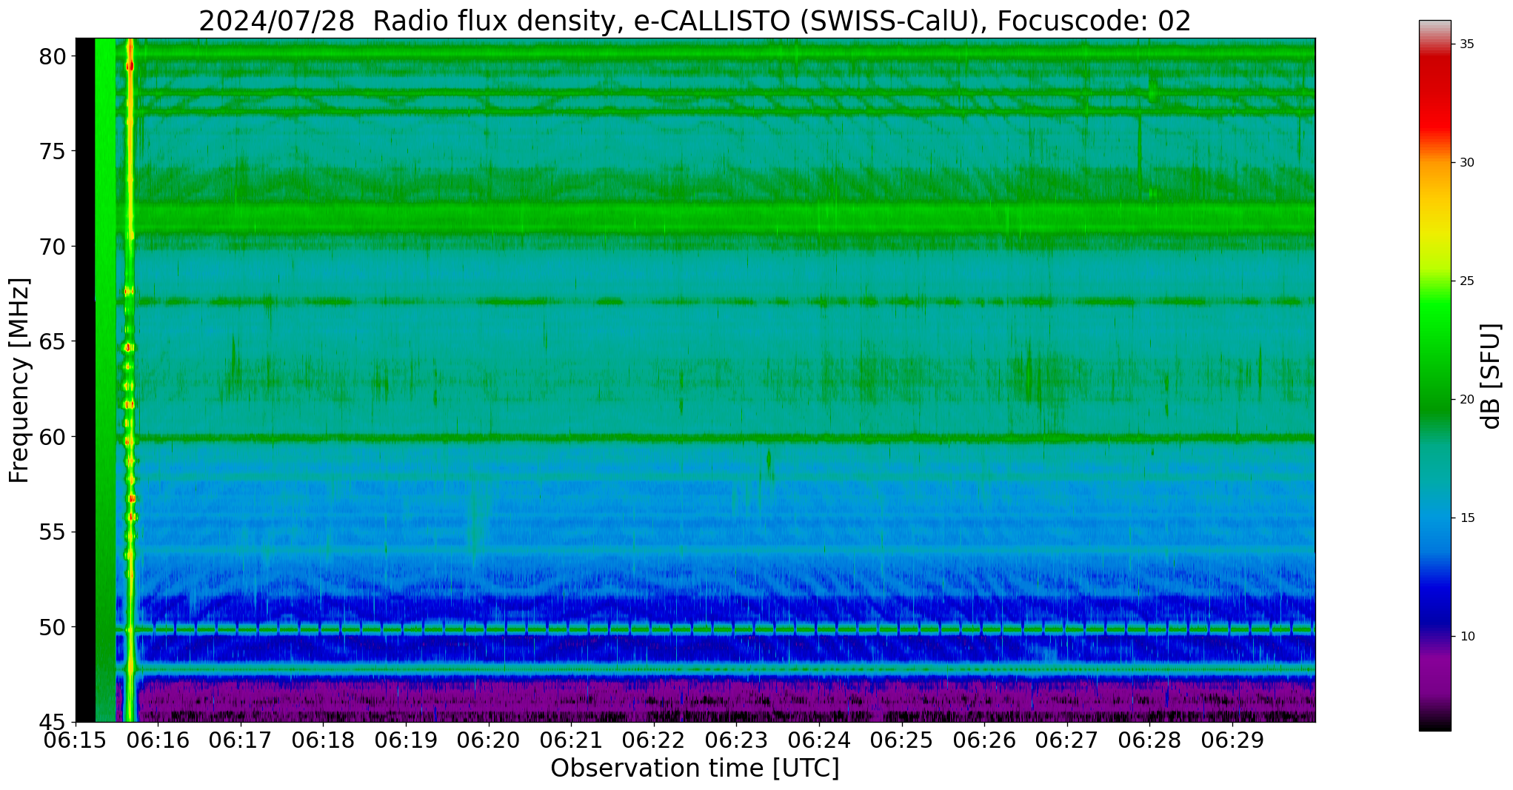Click the 06:19 time tick label
Viewport: 1513px width, 790px height.
pyautogui.click(x=406, y=740)
